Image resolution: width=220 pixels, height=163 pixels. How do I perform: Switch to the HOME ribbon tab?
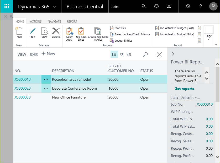coord(20,21)
